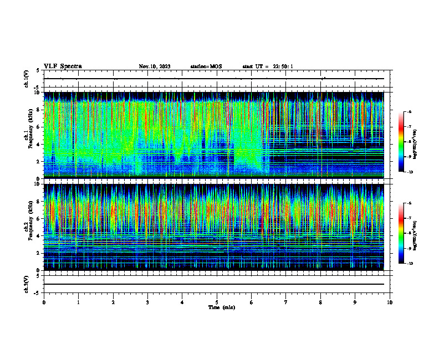Click time axis tick label "10" at the bottom

[x=390, y=302]
